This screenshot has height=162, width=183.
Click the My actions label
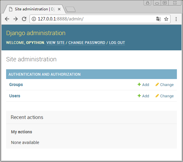tap(21, 132)
